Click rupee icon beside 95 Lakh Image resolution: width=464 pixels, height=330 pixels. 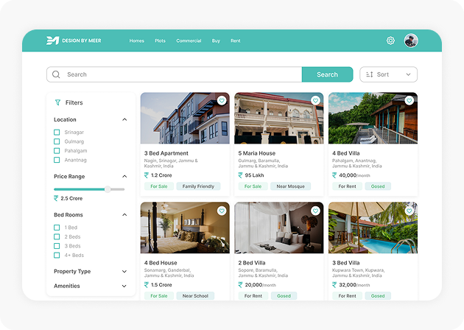pyautogui.click(x=240, y=175)
